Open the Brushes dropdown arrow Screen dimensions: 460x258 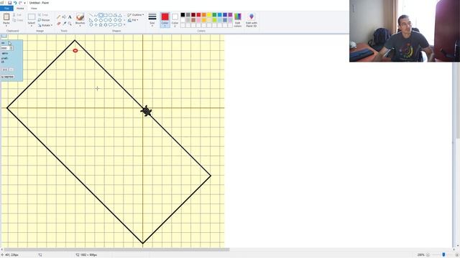pyautogui.click(x=80, y=26)
